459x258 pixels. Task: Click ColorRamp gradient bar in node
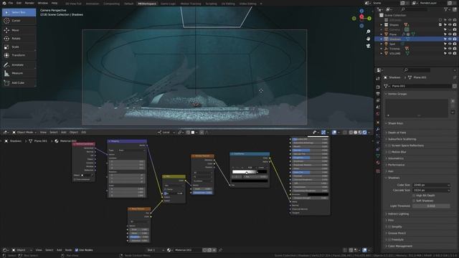(x=250, y=172)
